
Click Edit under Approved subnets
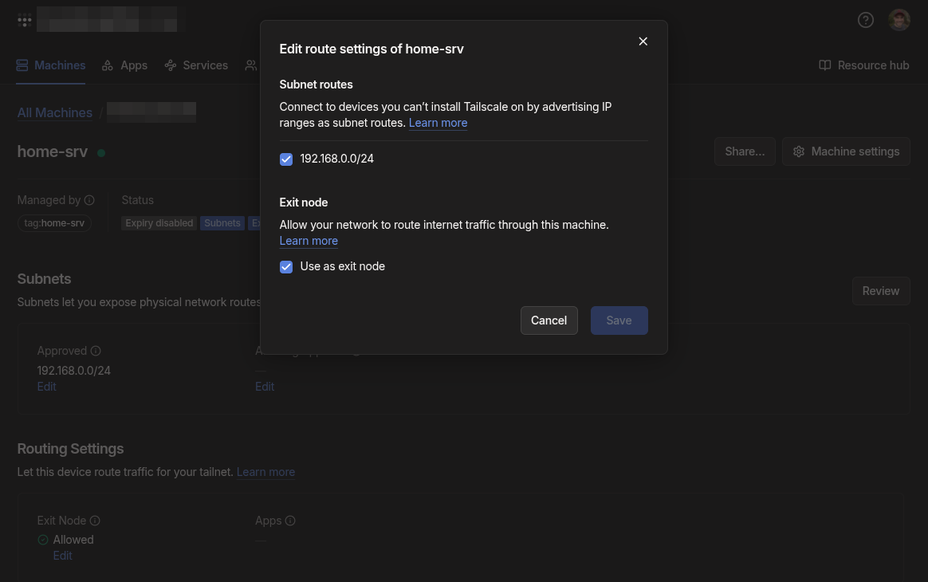point(47,387)
